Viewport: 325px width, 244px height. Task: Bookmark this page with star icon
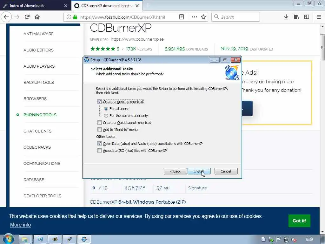pos(203,17)
